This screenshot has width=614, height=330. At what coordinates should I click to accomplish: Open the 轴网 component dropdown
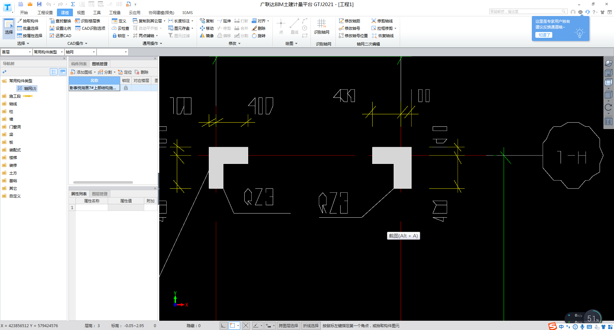pos(80,52)
